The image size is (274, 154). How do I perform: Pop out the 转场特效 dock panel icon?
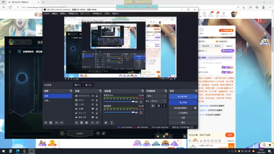click(166, 91)
